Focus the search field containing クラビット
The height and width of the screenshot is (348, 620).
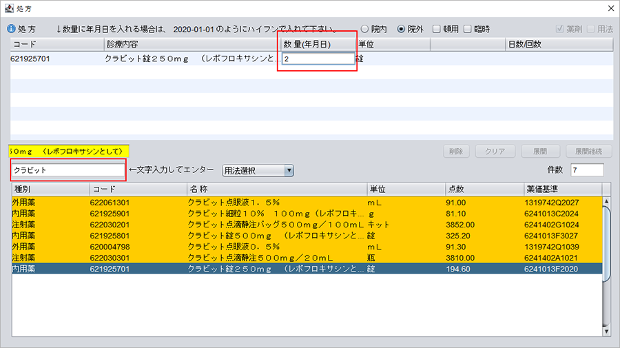(x=67, y=170)
